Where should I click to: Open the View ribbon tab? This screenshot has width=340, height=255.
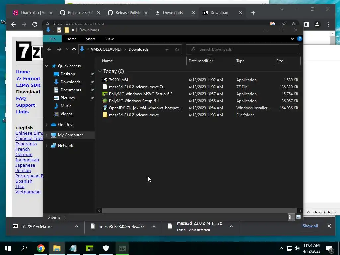pyautogui.click(x=109, y=39)
